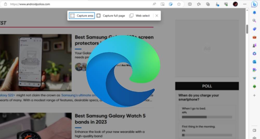The width and height of the screenshot is (260, 139).
Task: Click the user profile avatar
Action: 235,4
